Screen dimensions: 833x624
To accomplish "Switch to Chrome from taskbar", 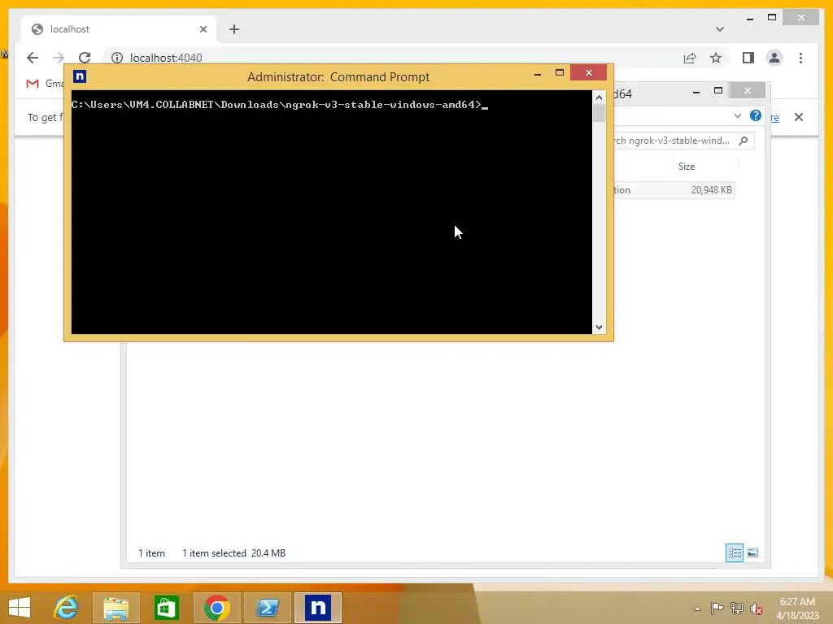I will [x=216, y=608].
